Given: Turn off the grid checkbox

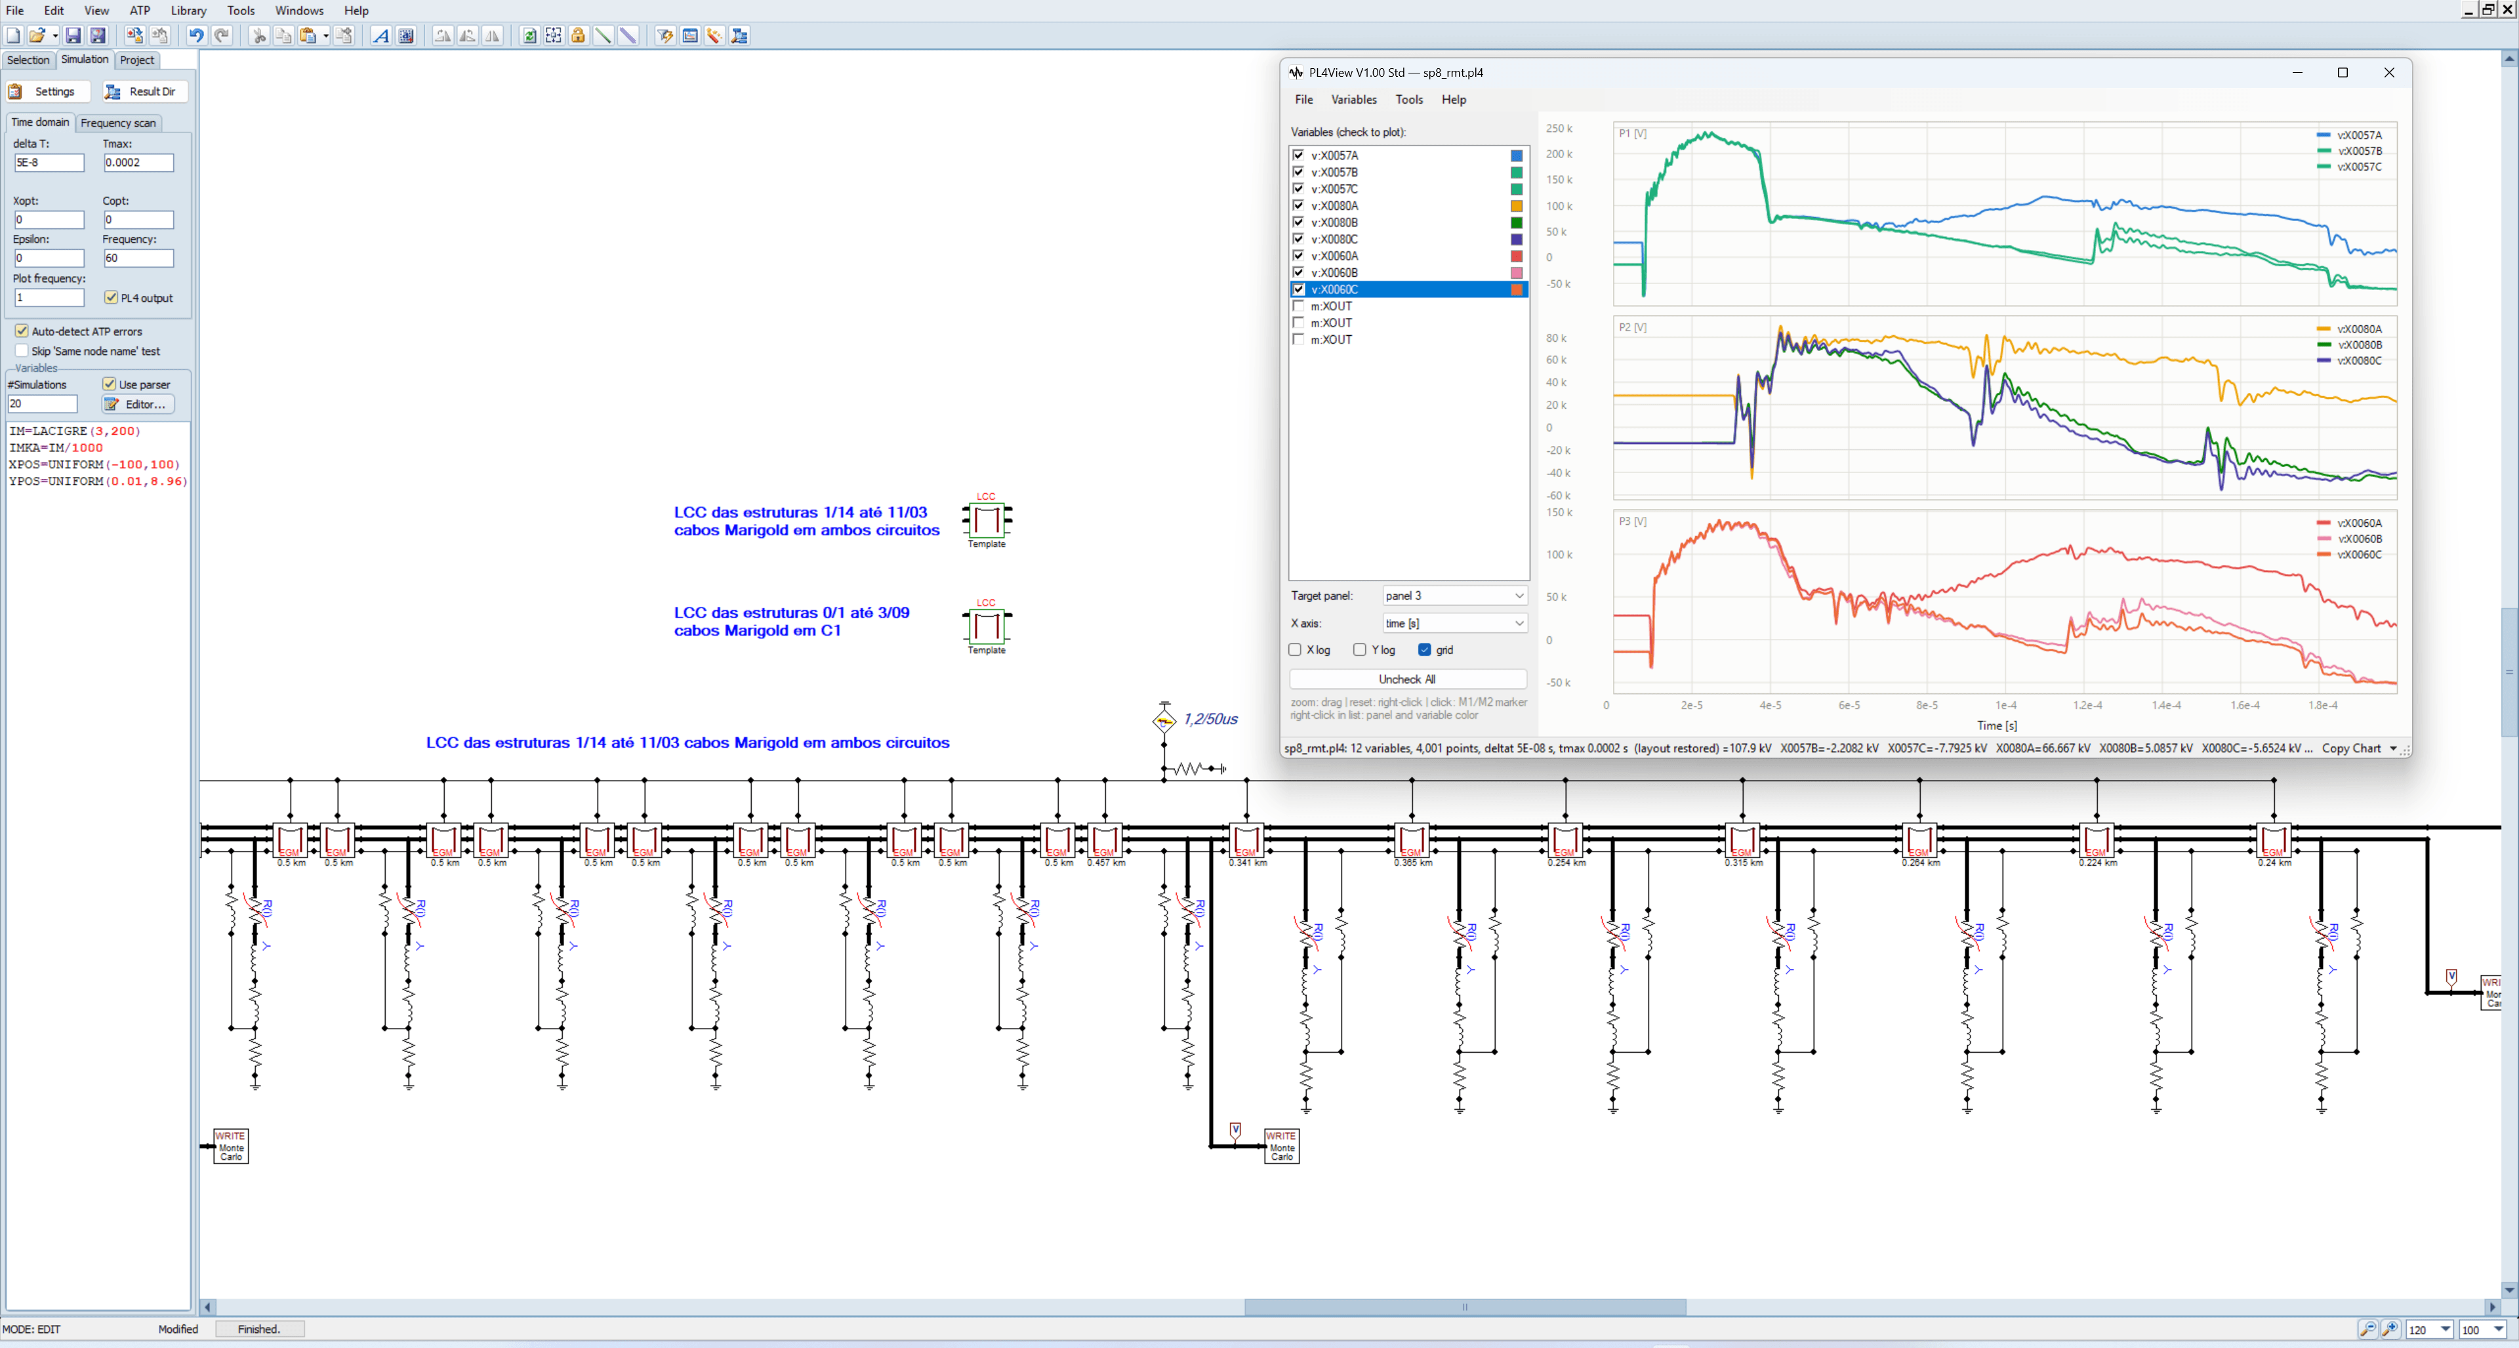Looking at the screenshot, I should pyautogui.click(x=1425, y=650).
